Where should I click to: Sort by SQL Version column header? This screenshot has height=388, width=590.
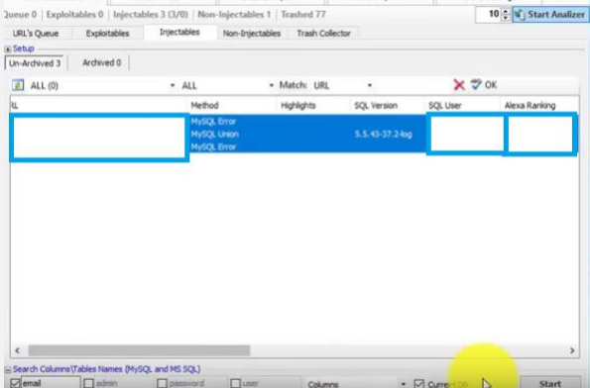[388, 106]
